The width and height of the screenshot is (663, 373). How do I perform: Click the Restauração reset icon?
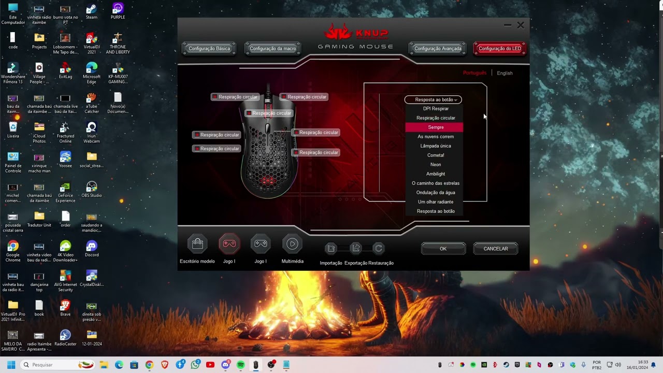tap(379, 249)
